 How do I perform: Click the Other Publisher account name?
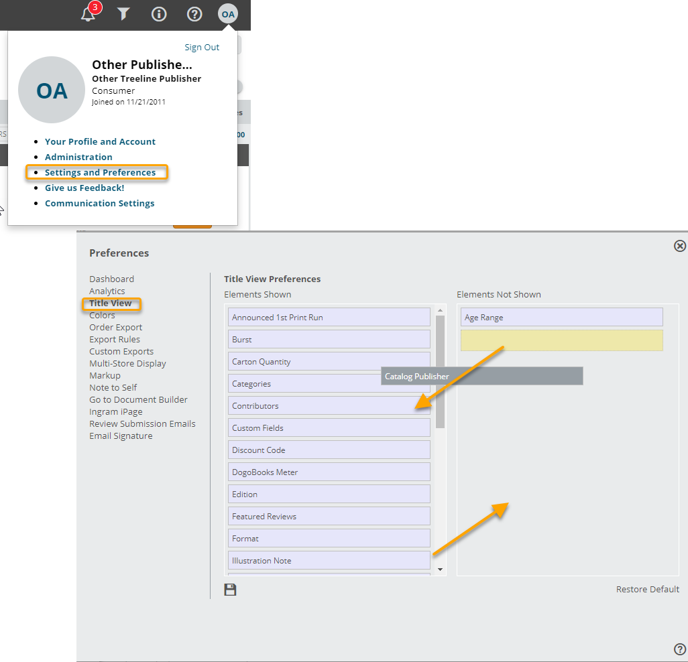point(142,64)
